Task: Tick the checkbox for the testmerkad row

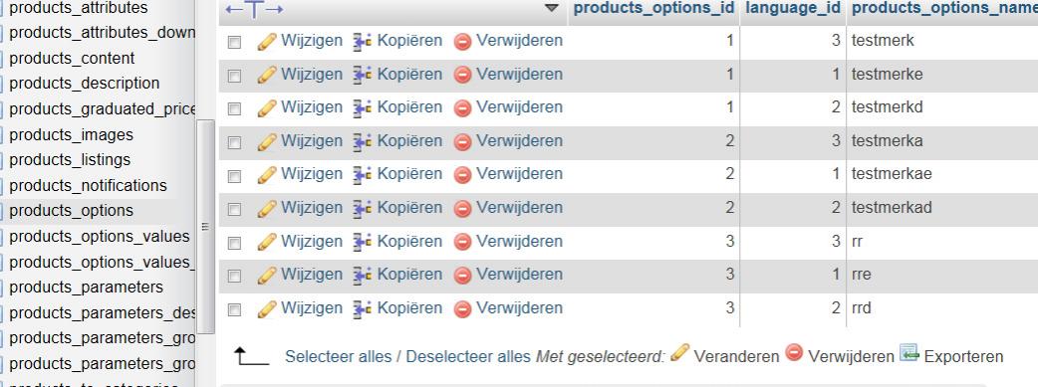Action: 234,210
